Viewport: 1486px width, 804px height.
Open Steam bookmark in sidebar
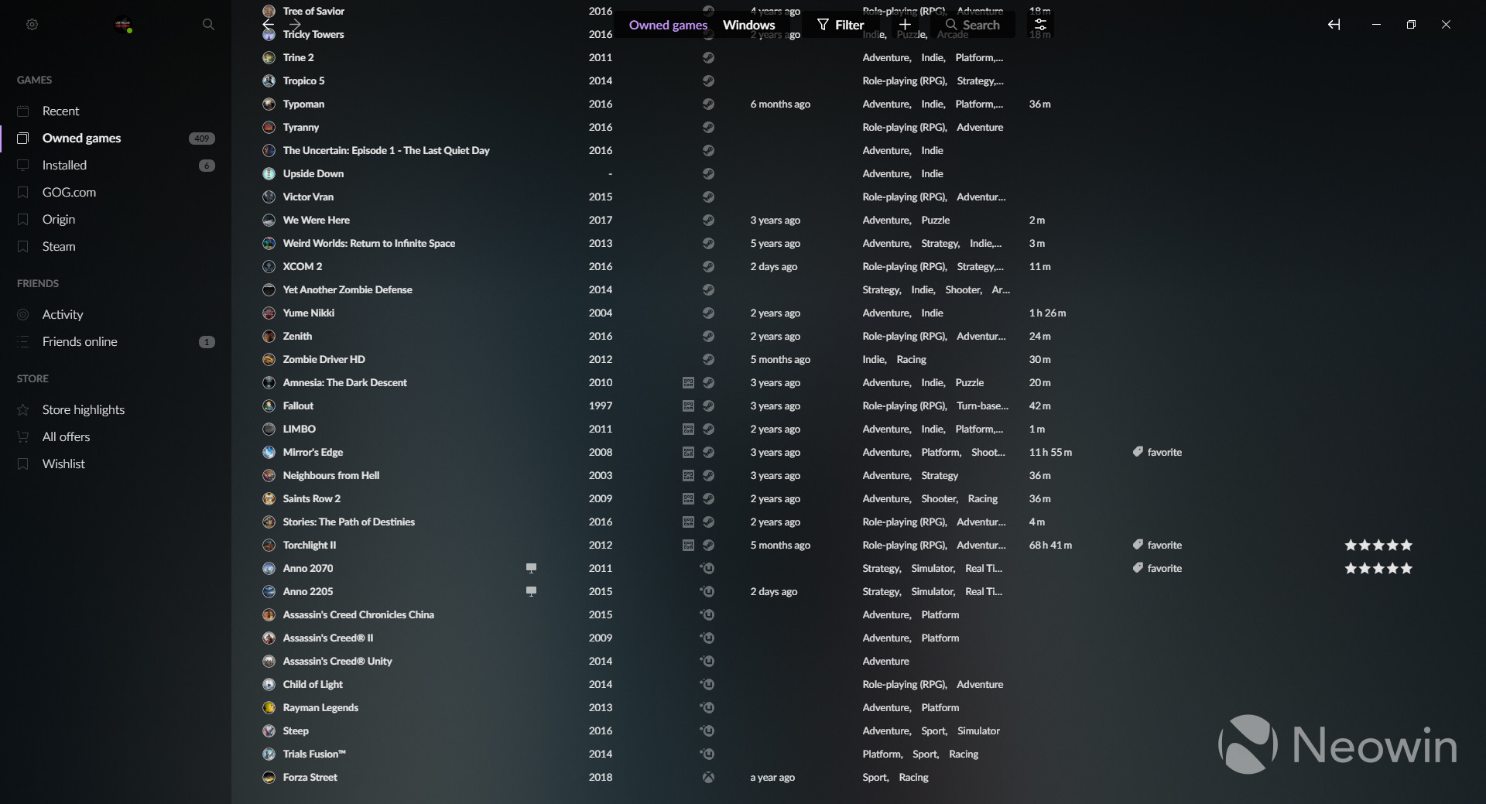coord(116,246)
